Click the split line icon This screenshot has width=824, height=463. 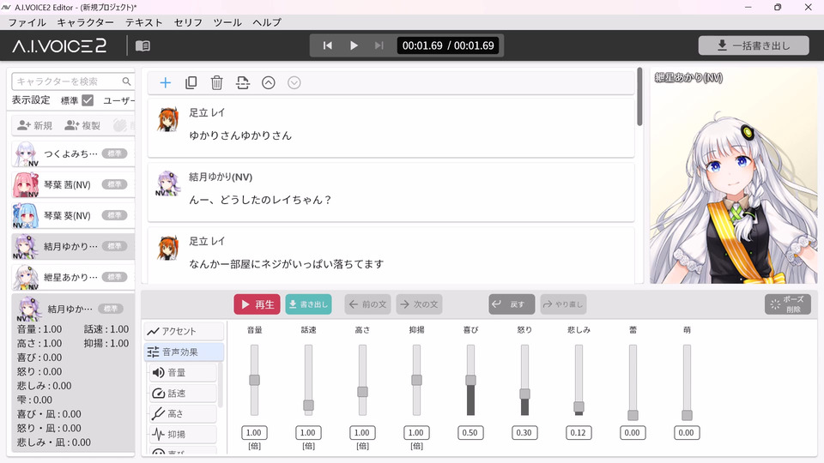point(242,83)
